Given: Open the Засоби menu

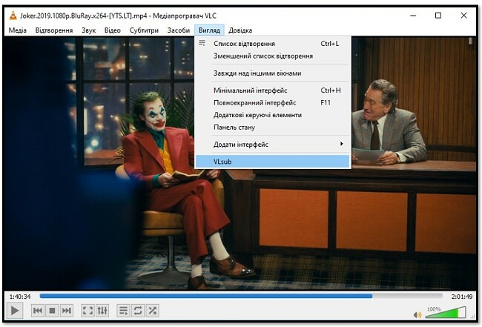Looking at the screenshot, I should 178,30.
